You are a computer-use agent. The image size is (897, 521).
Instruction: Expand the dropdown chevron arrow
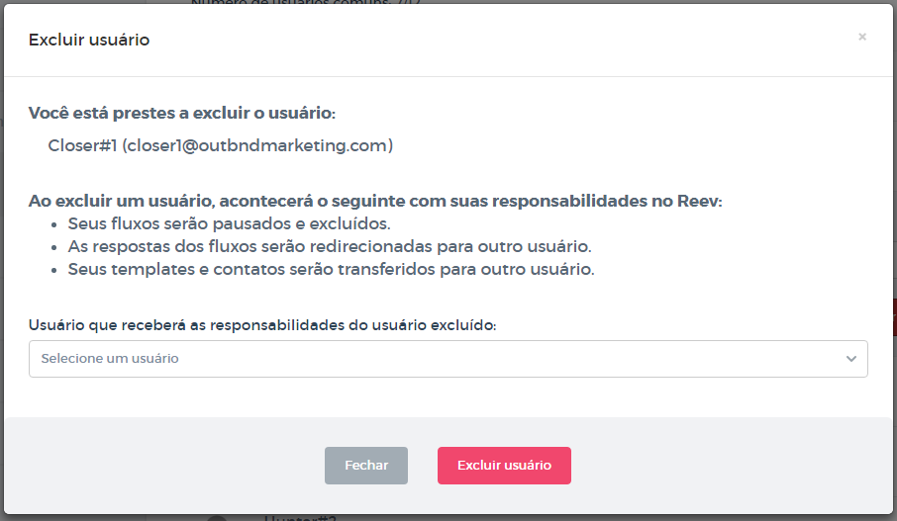point(850,359)
